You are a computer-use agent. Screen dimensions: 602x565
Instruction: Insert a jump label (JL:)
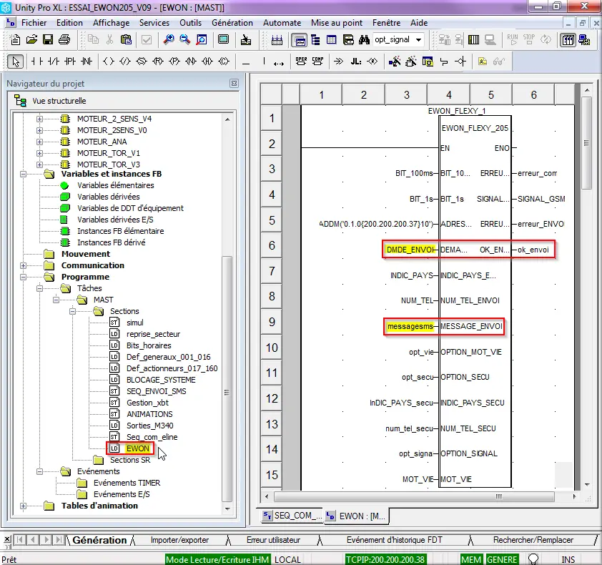(356, 62)
